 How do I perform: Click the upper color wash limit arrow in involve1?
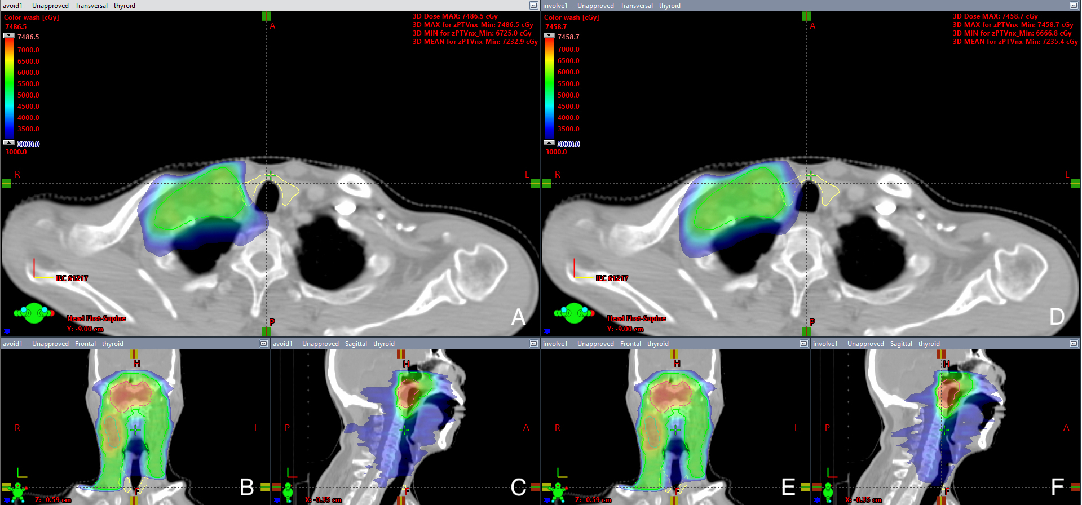[x=549, y=36]
